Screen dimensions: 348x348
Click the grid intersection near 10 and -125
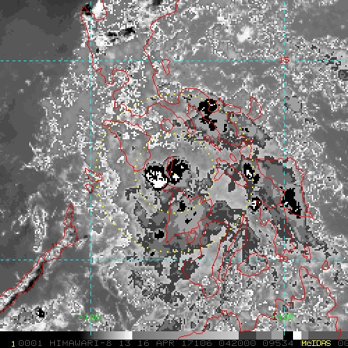pyautogui.click(x=285, y=260)
